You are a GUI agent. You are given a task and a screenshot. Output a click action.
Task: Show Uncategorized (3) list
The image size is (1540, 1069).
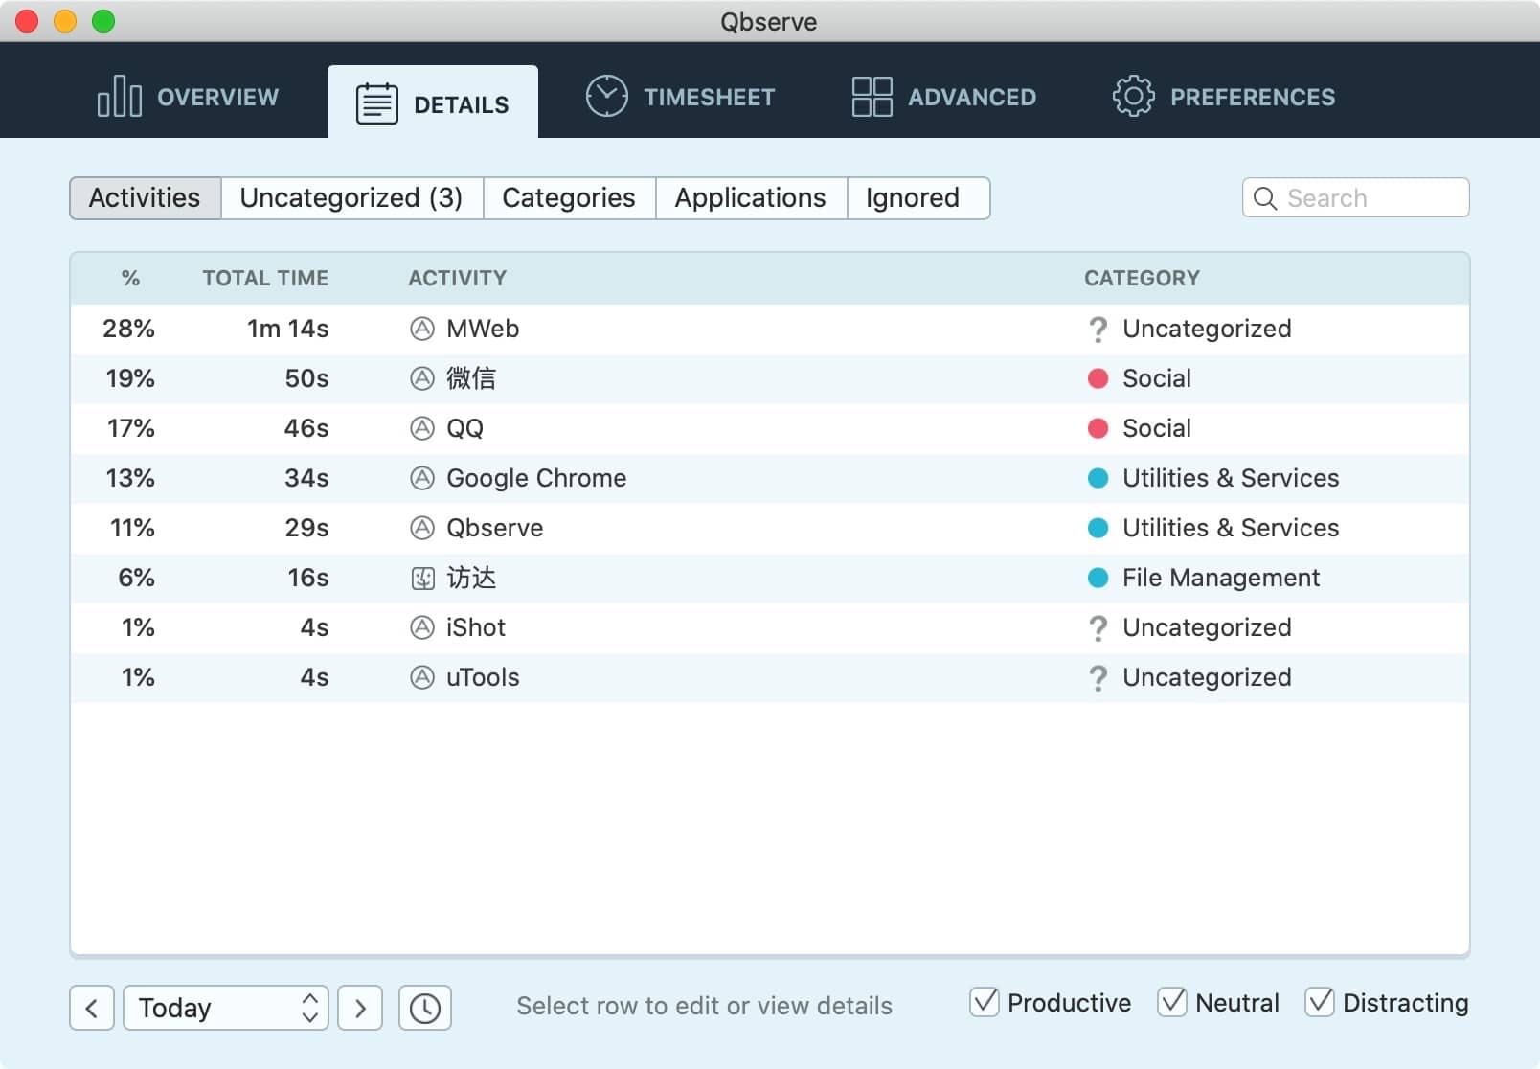(351, 198)
